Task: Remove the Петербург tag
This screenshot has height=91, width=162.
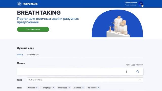Action: click(53, 88)
